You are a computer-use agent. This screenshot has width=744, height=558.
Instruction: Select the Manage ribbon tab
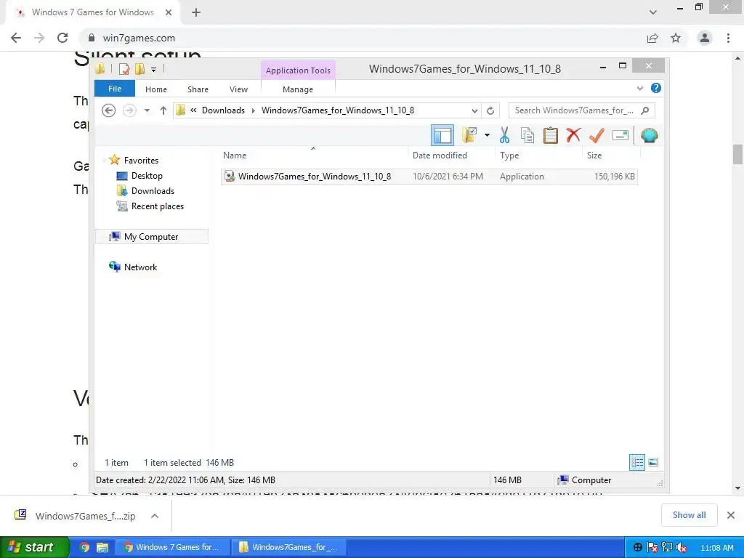click(298, 89)
